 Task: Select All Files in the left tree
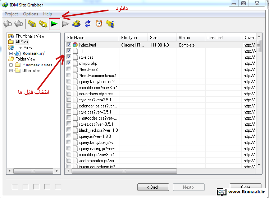[22, 42]
